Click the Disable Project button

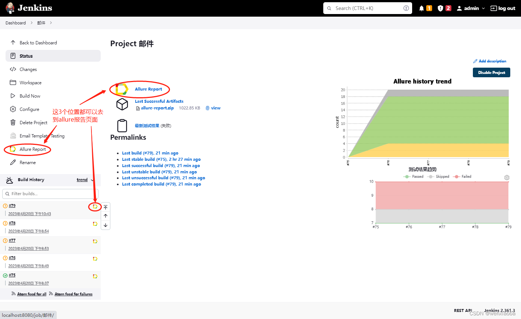click(x=491, y=72)
